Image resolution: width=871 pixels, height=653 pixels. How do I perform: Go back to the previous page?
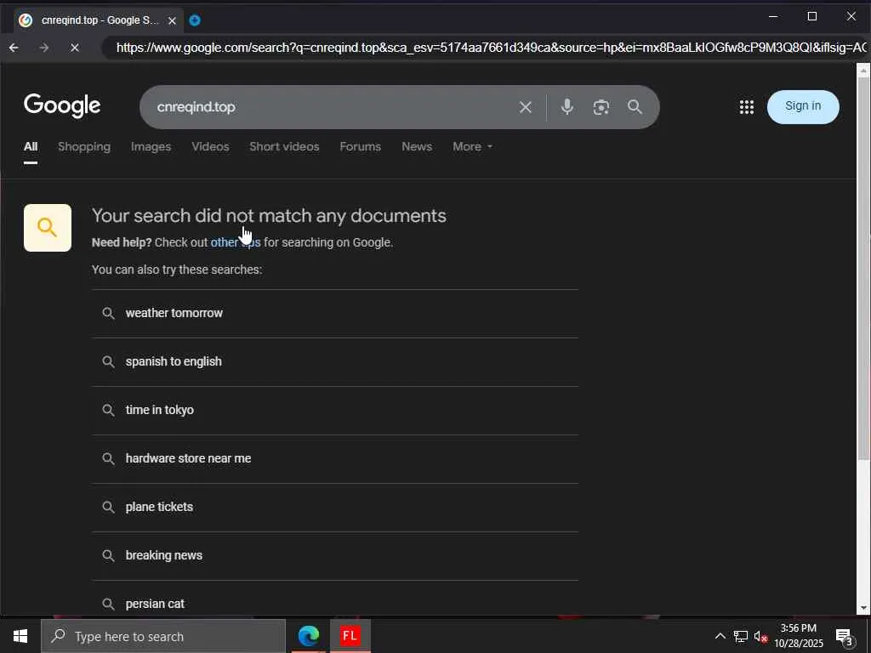[14, 48]
